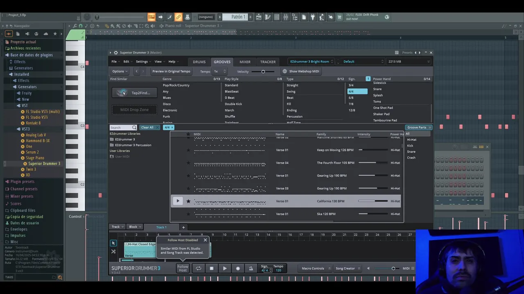The width and height of the screenshot is (524, 294).
Task: Click Show Webshop MIDI button
Action: (x=301, y=71)
